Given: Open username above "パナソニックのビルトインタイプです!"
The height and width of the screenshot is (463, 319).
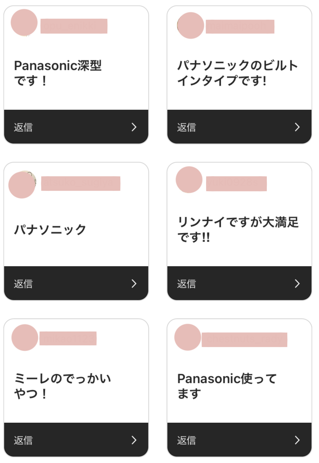Looking at the screenshot, I should [240, 27].
